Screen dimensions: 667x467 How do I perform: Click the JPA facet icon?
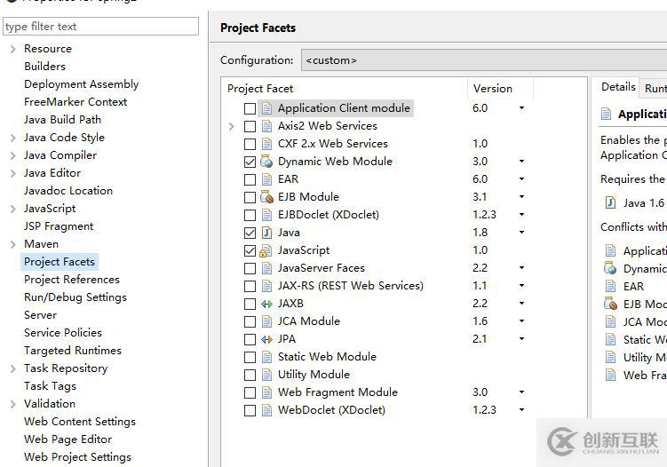tap(266, 339)
